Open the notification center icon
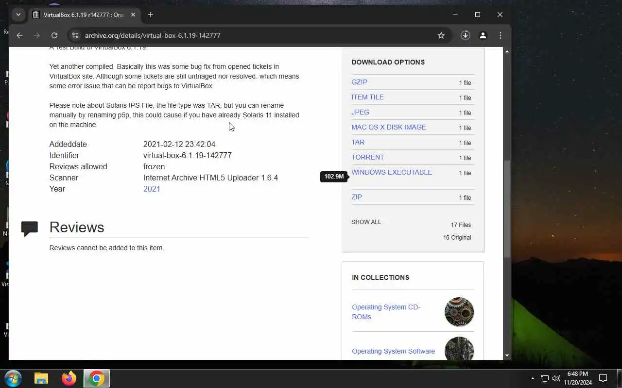This screenshot has width=622, height=388. 603,378
